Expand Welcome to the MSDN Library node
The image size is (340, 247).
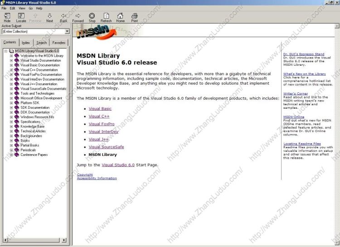[x=11, y=56]
